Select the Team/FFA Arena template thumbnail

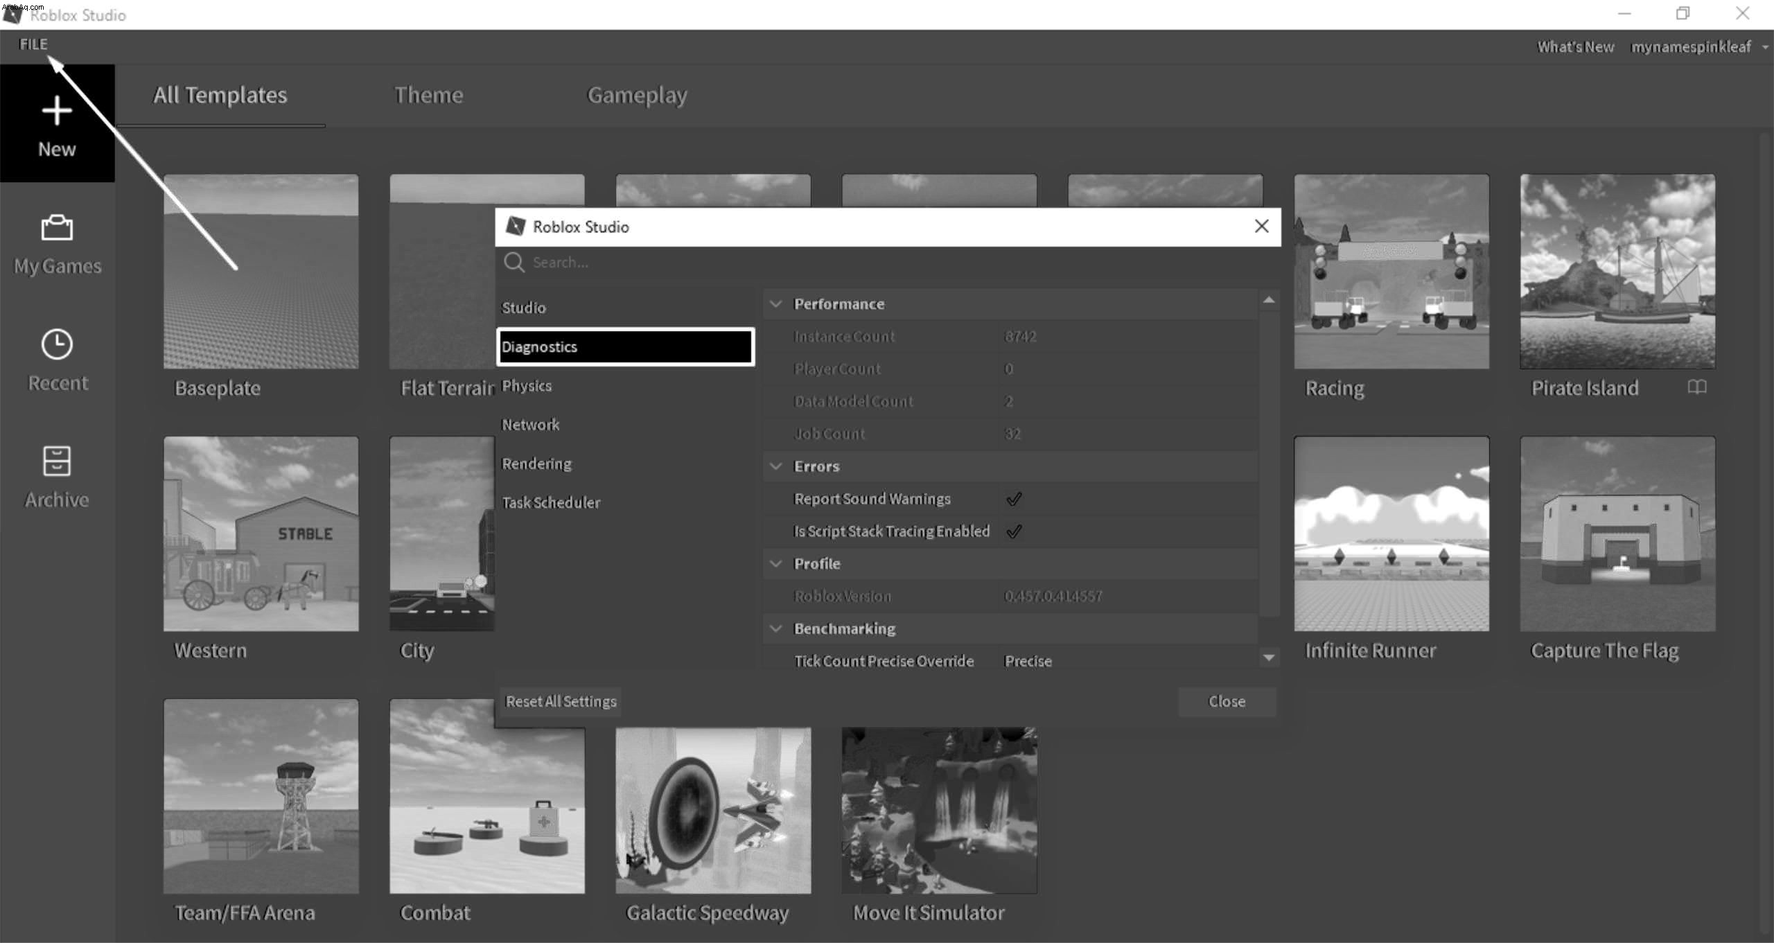coord(261,796)
